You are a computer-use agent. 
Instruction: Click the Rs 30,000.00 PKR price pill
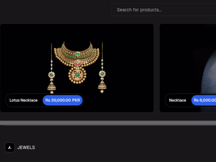click(63, 100)
